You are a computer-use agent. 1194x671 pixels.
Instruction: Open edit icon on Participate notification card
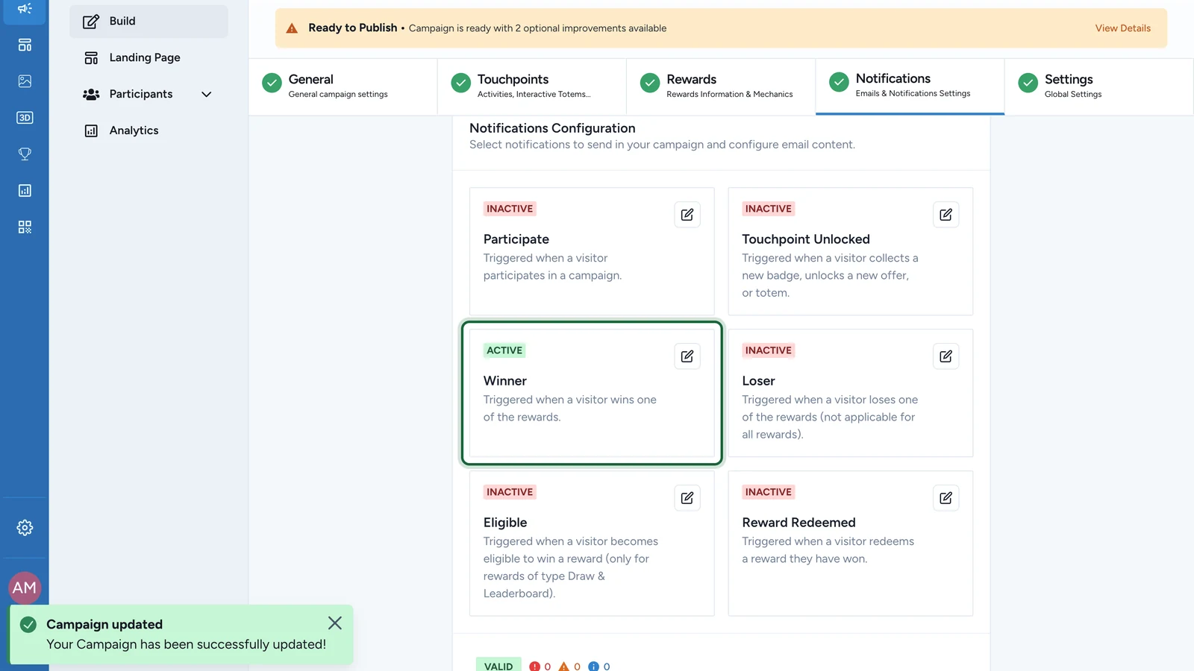pyautogui.click(x=687, y=215)
